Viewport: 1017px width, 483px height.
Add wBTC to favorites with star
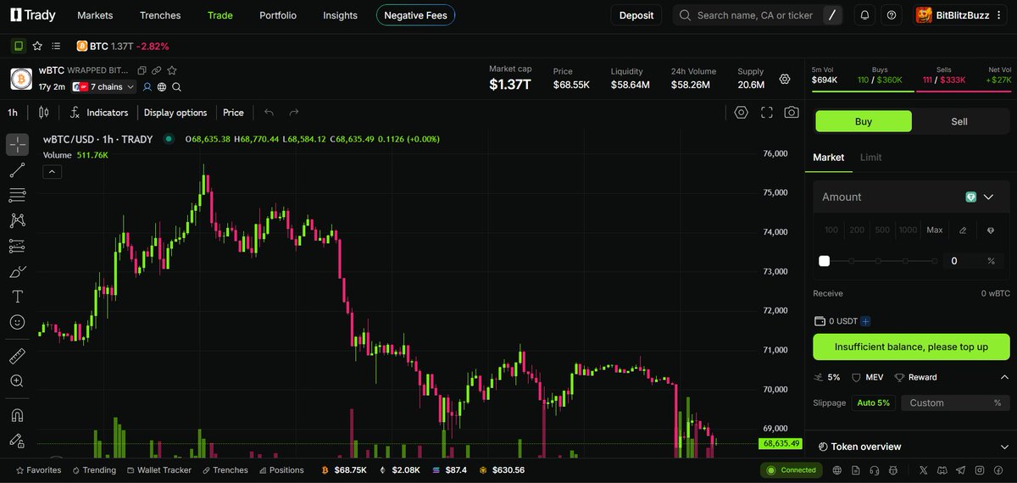tap(172, 70)
